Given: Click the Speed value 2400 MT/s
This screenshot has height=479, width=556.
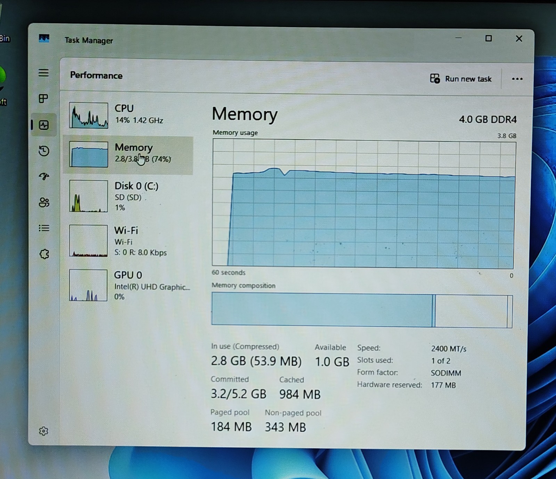Looking at the screenshot, I should tap(449, 349).
